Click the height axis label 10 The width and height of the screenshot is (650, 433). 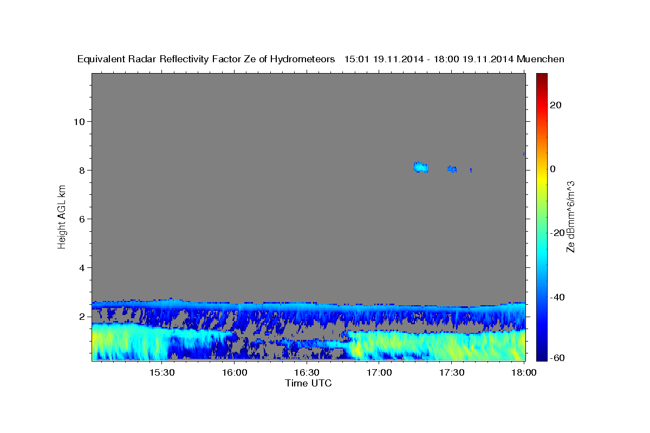pos(79,121)
